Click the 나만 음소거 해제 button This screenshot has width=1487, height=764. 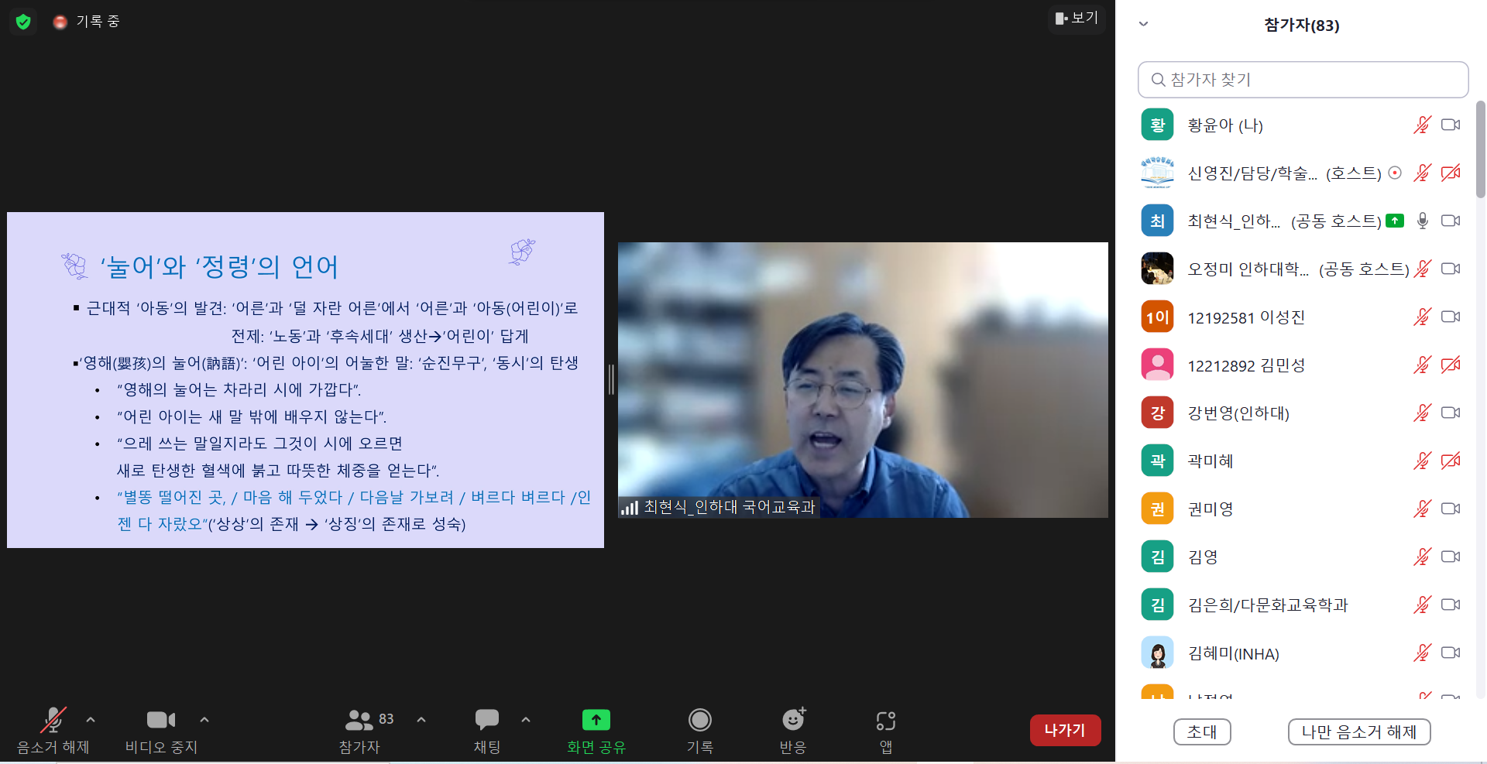[x=1359, y=731]
